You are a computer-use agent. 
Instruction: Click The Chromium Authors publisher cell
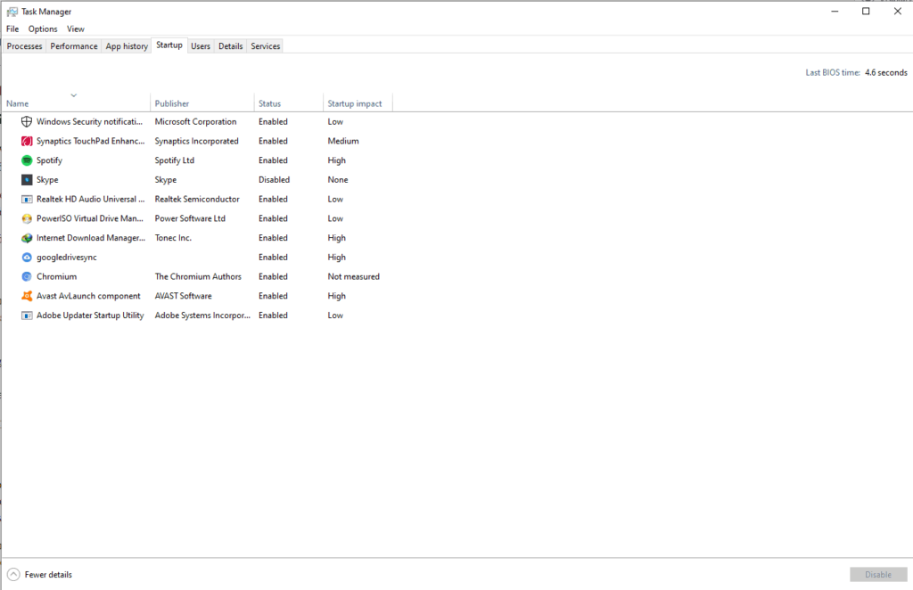[x=198, y=276]
